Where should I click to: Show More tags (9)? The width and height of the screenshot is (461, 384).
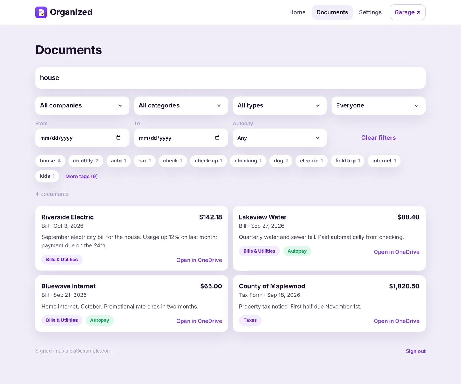pyautogui.click(x=82, y=176)
